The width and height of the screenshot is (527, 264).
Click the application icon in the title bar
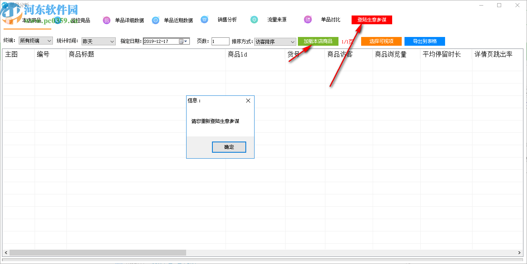coord(4,4)
